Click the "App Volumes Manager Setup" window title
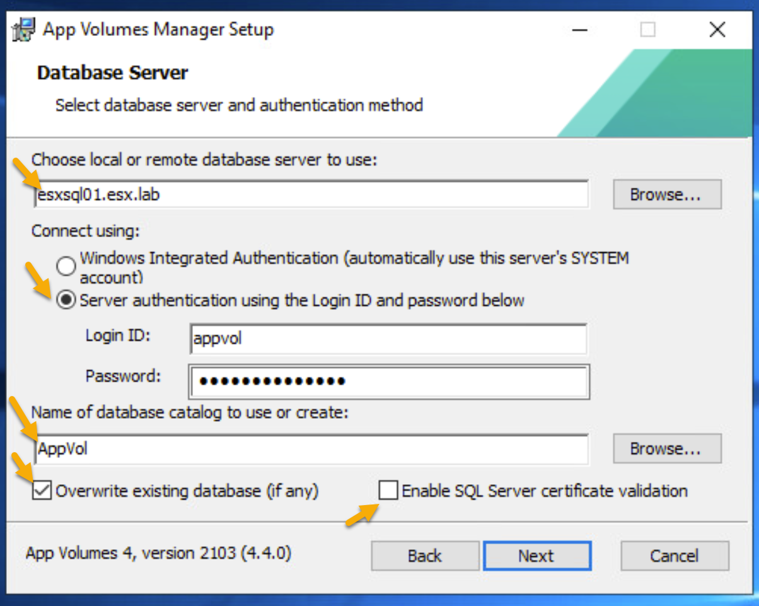The width and height of the screenshot is (759, 606). click(158, 30)
